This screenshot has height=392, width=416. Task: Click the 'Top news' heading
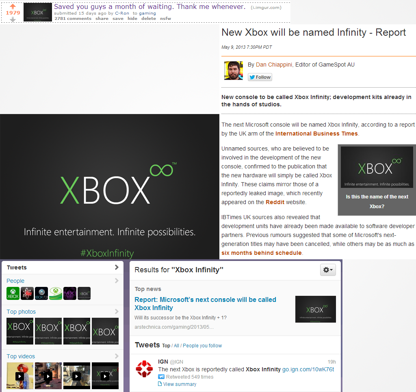tap(148, 289)
